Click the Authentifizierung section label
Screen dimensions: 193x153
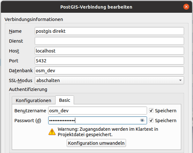(28, 89)
